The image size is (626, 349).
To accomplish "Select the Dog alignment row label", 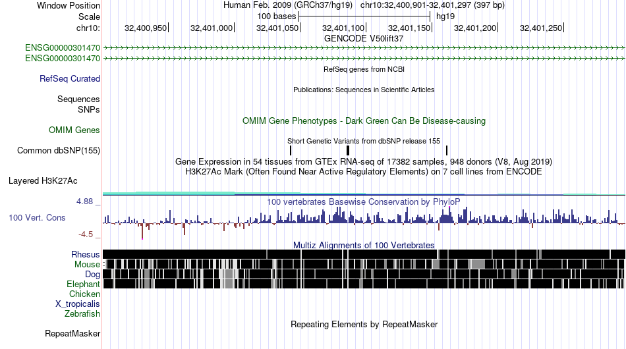I will 92,275.
